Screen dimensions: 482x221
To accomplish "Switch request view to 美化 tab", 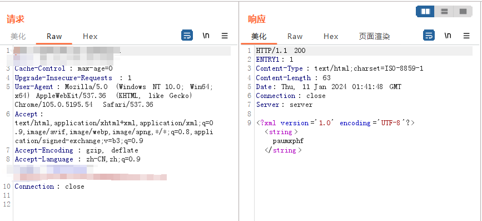I will click(x=18, y=36).
